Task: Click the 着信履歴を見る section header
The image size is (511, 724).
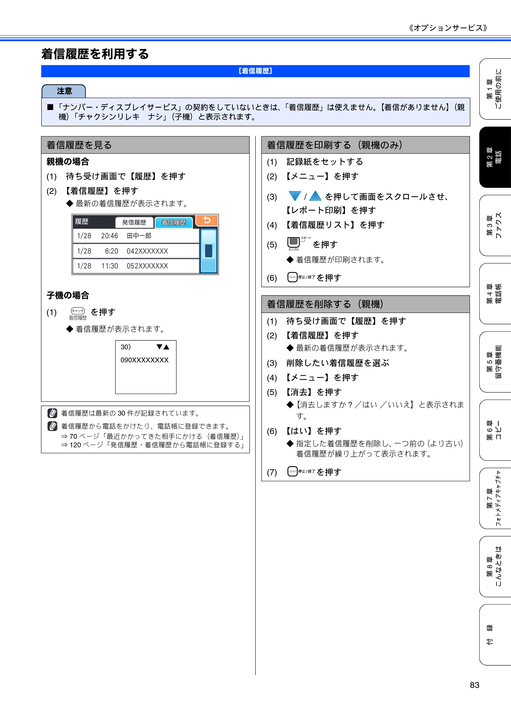Action: point(145,145)
